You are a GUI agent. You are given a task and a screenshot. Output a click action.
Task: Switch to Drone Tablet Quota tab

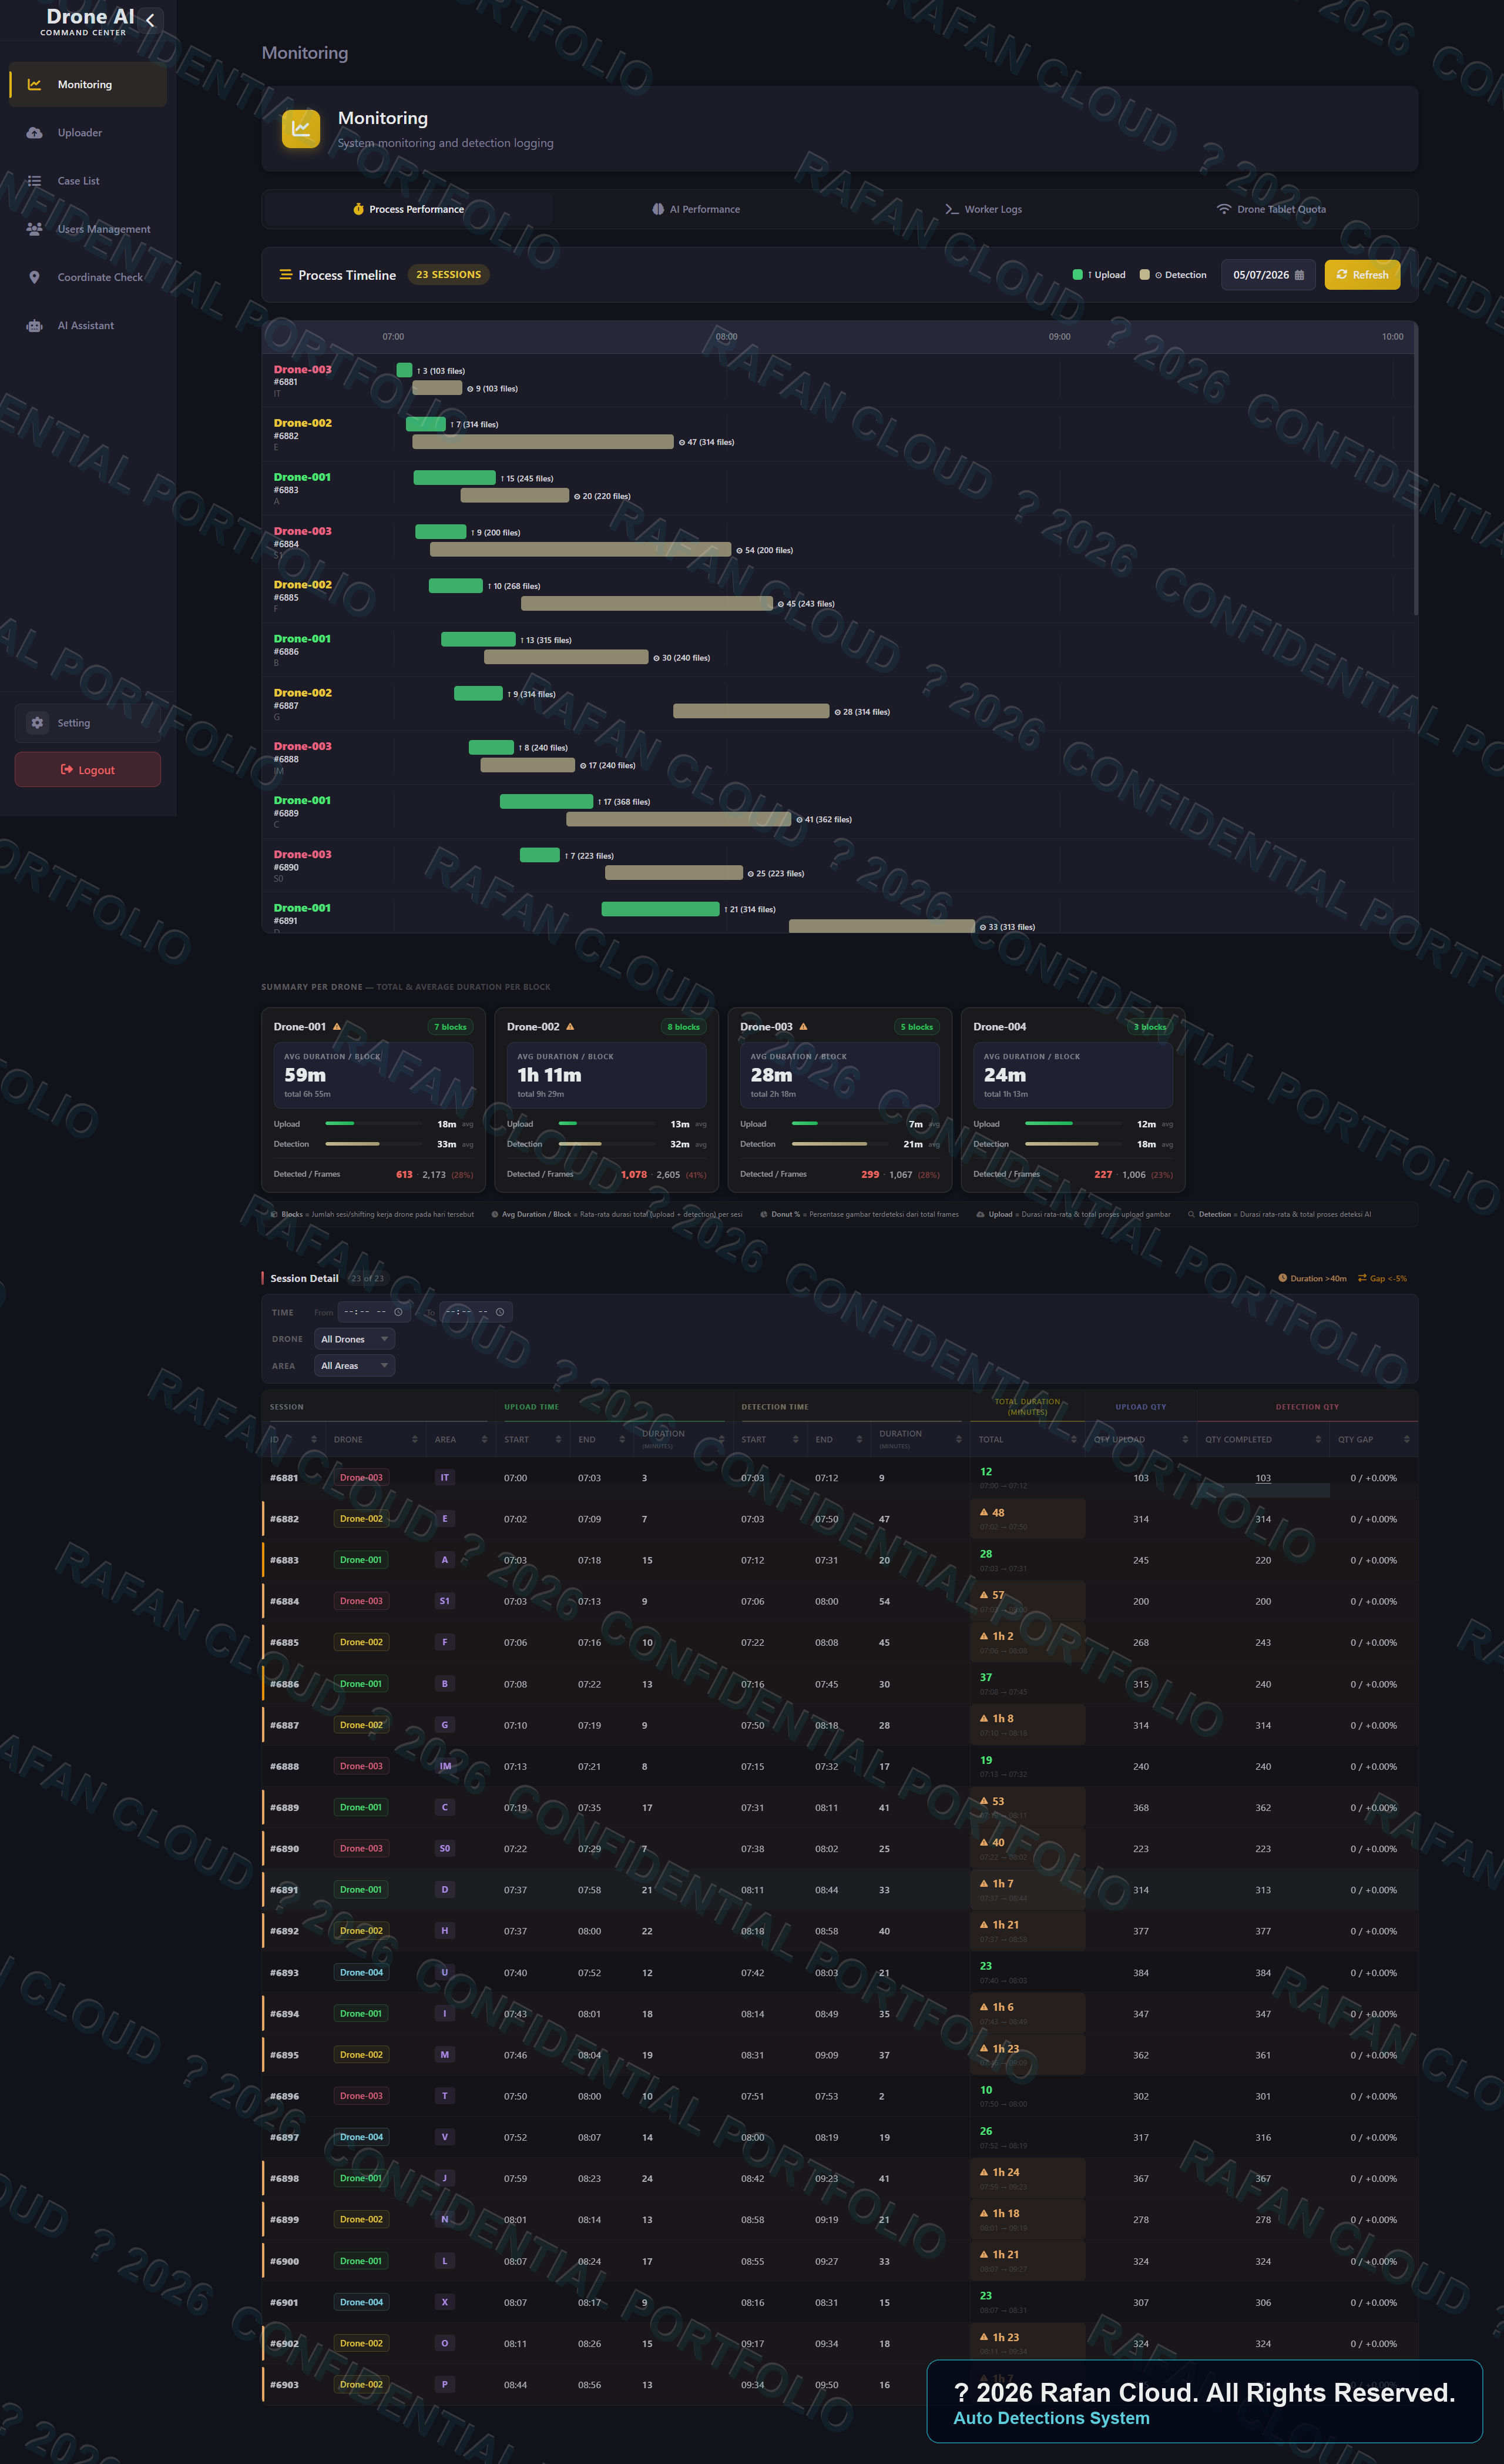click(1271, 209)
